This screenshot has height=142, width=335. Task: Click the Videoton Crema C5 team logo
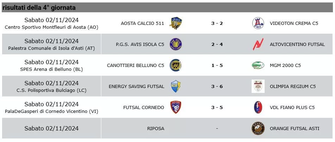click(258, 23)
